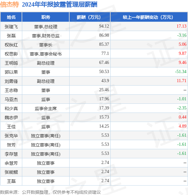188x195 pixels.
Task: Click the salary value 67.46
Action: (104, 62)
